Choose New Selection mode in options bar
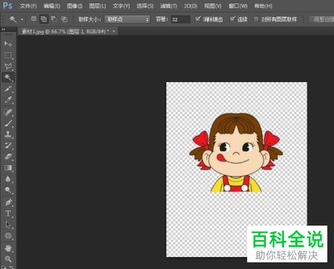 (33, 19)
